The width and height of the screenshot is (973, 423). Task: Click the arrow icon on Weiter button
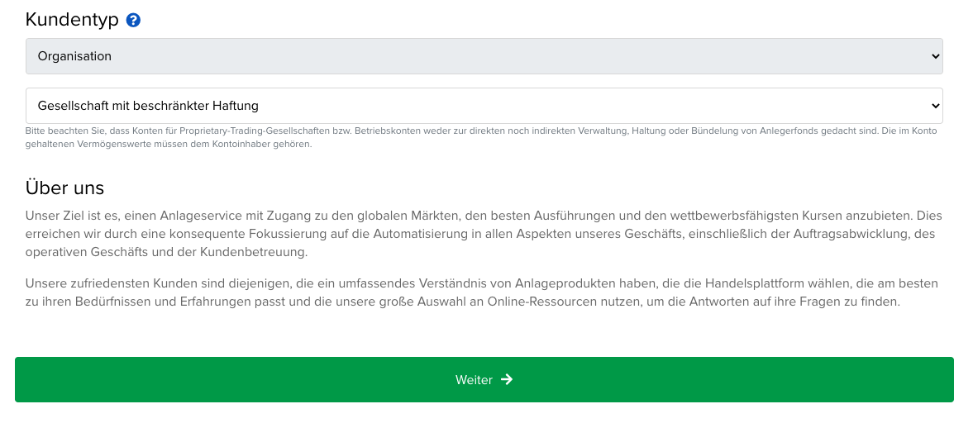pyautogui.click(x=507, y=379)
